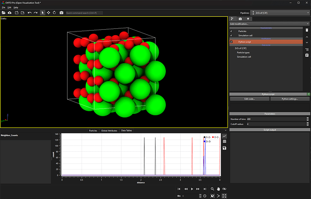Activate the orbit camera eye tool
311x199 pixels.
pos(224,189)
